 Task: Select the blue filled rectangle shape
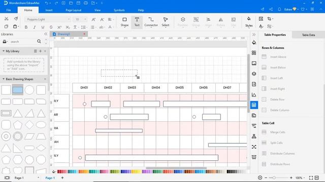pyautogui.click(x=18, y=90)
